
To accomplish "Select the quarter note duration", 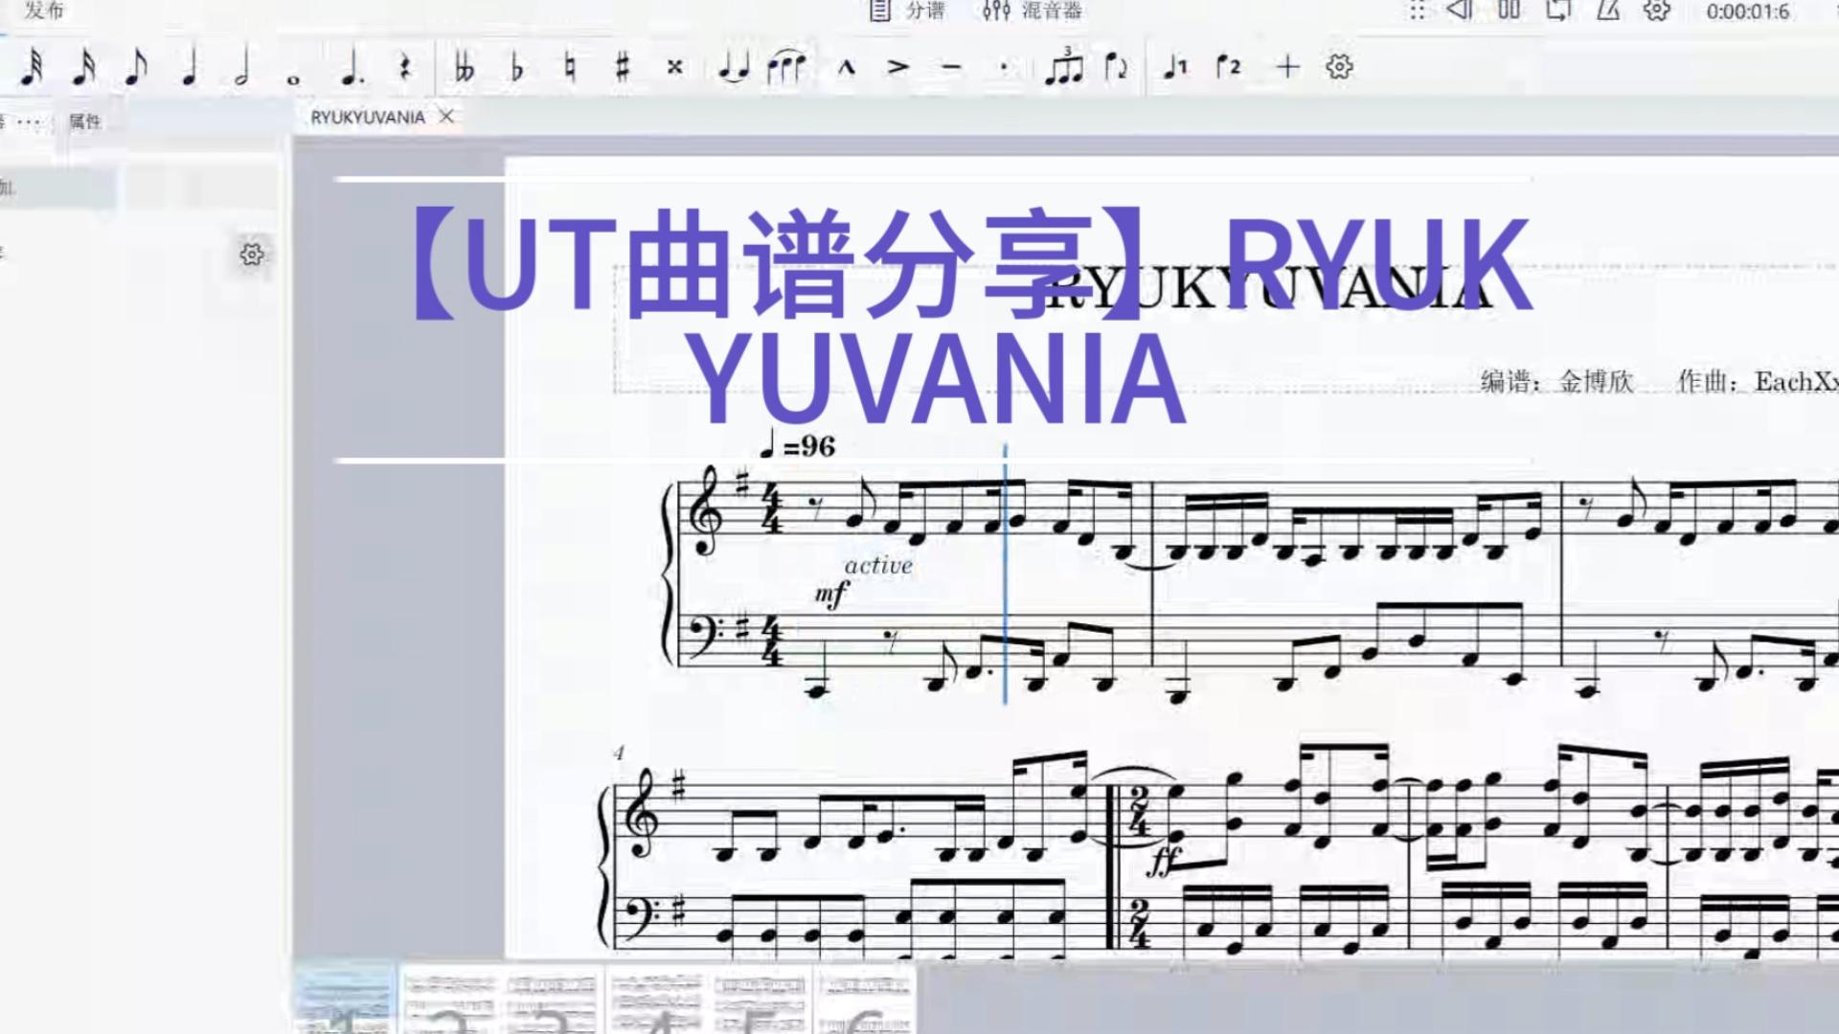I will (189, 67).
